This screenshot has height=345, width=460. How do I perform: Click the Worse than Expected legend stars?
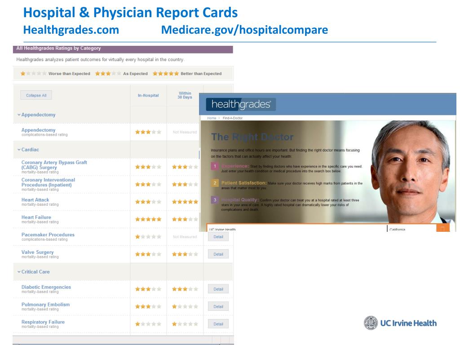coord(33,74)
